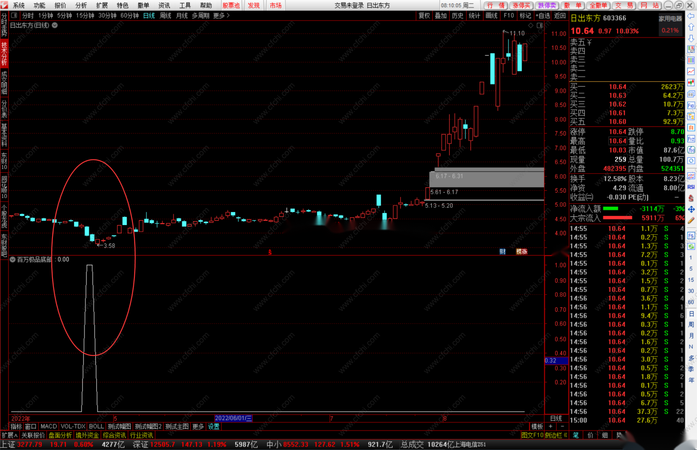Toggle the panel layout icon before 分时
Image resolution: width=697 pixels, height=450 pixels.
point(14,15)
